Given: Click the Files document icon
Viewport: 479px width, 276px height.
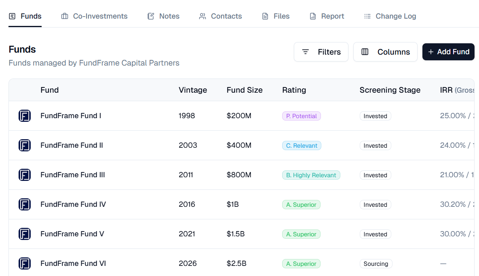Looking at the screenshot, I should pos(265,16).
